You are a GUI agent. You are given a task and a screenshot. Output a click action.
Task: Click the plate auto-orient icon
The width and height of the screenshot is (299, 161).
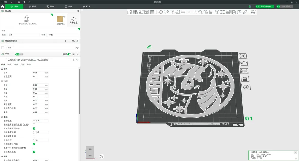pos(243,63)
